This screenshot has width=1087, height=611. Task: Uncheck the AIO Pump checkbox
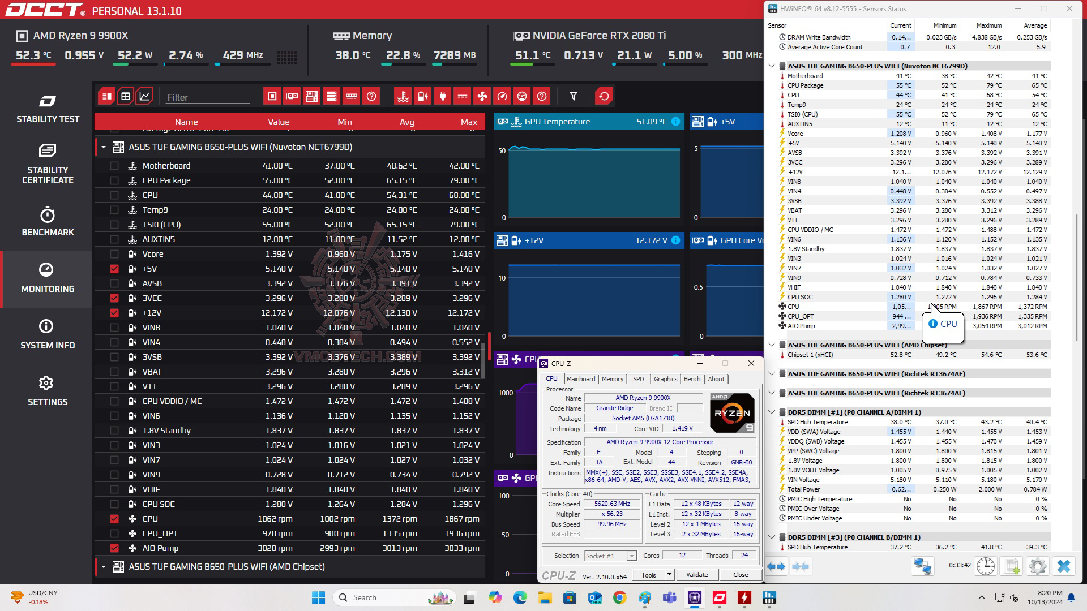pos(114,548)
